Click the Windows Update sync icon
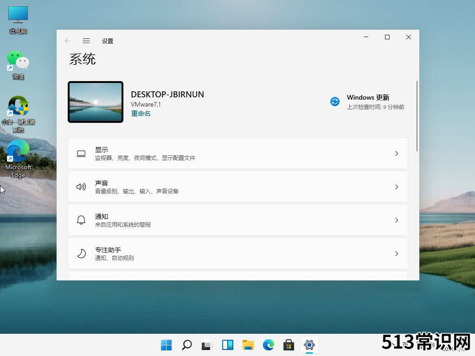The height and width of the screenshot is (356, 475). (335, 102)
